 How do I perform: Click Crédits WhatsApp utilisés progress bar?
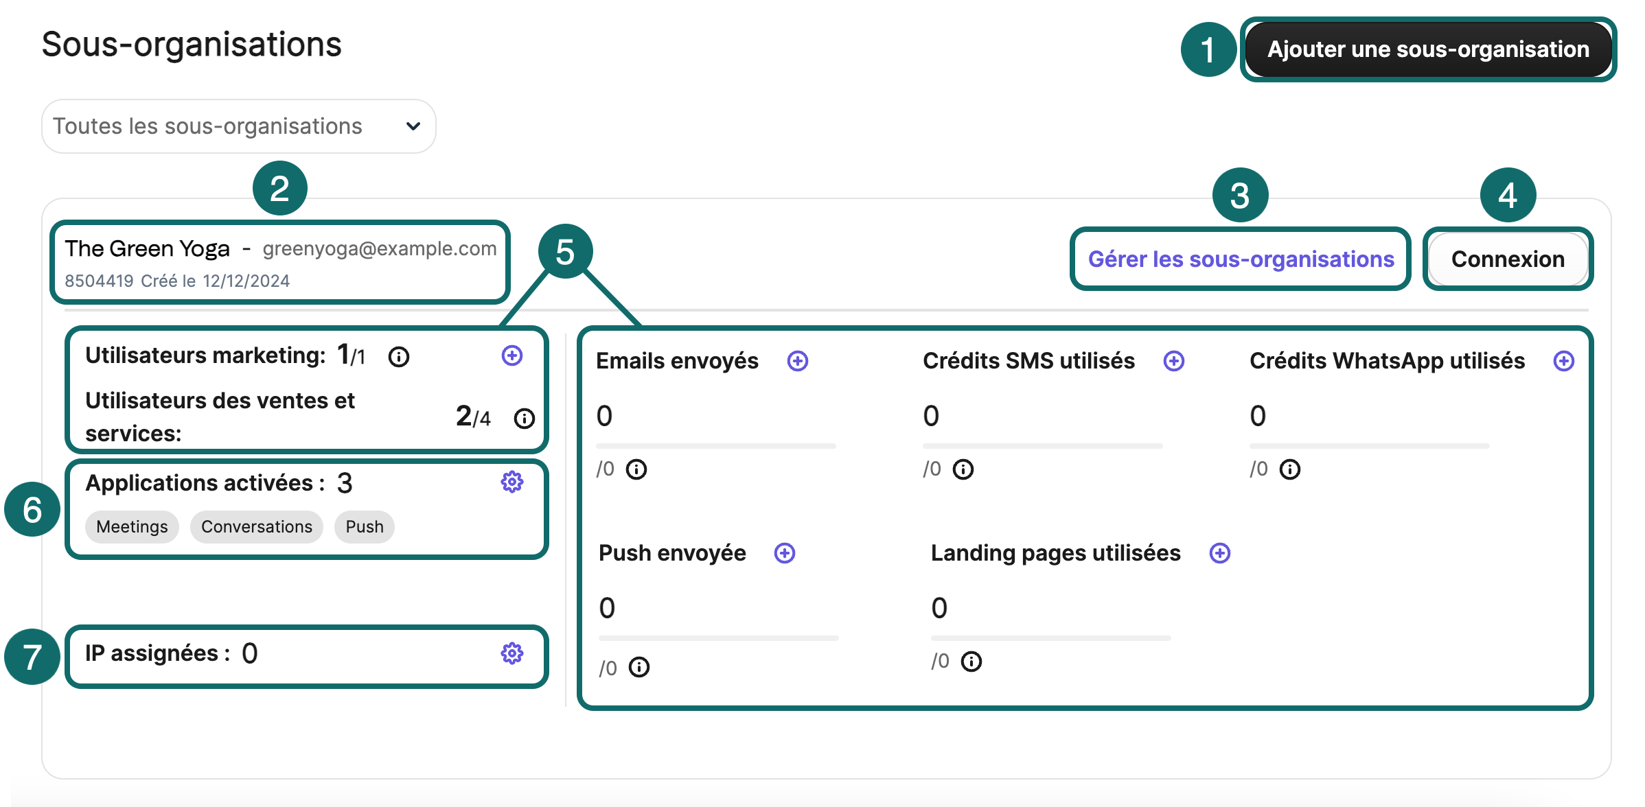point(1370,446)
